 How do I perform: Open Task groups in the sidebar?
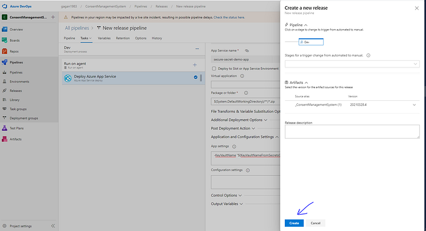[x=18, y=109]
